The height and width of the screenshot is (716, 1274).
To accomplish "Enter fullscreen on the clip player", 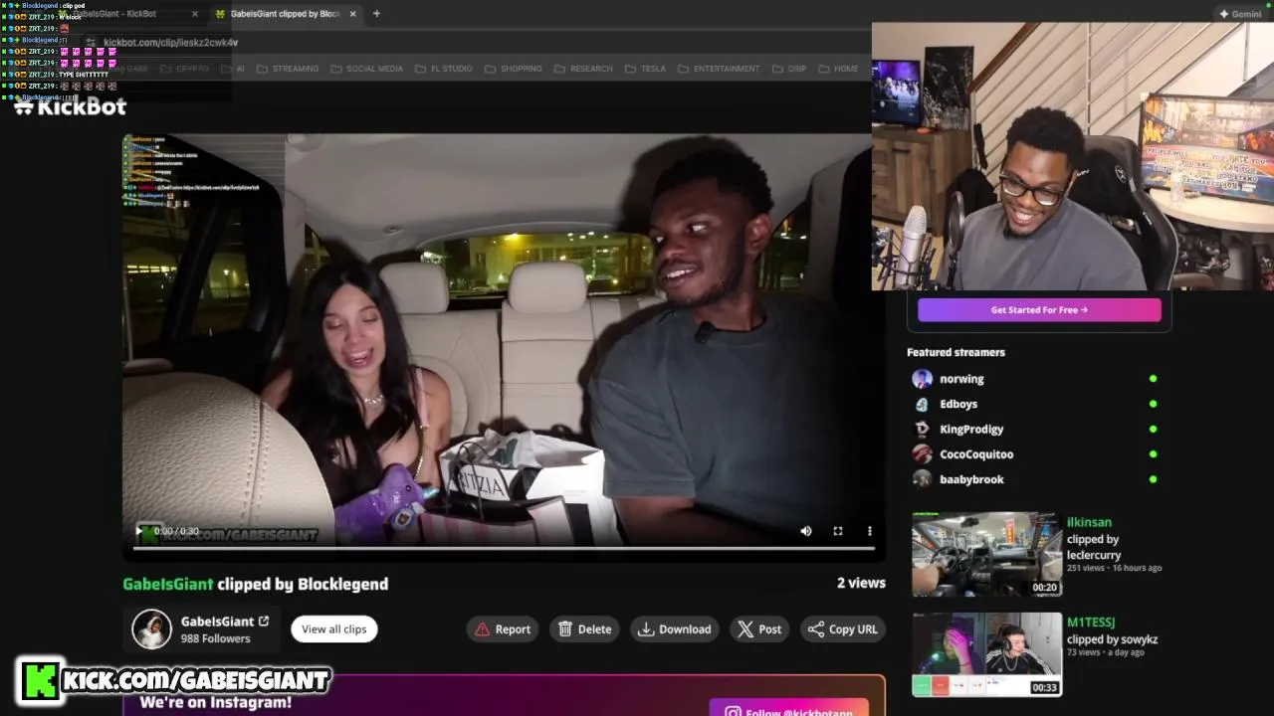I will point(838,531).
